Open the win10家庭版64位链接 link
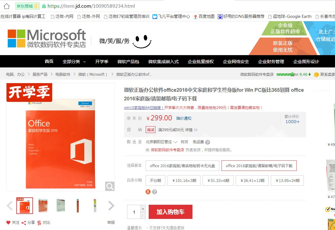Image resolution: width=335 pixels, height=230 pixels. 144,108
